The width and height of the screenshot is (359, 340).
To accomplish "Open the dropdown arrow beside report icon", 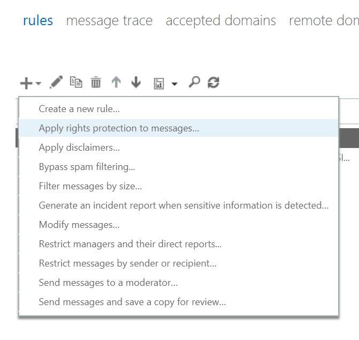I will click(174, 84).
